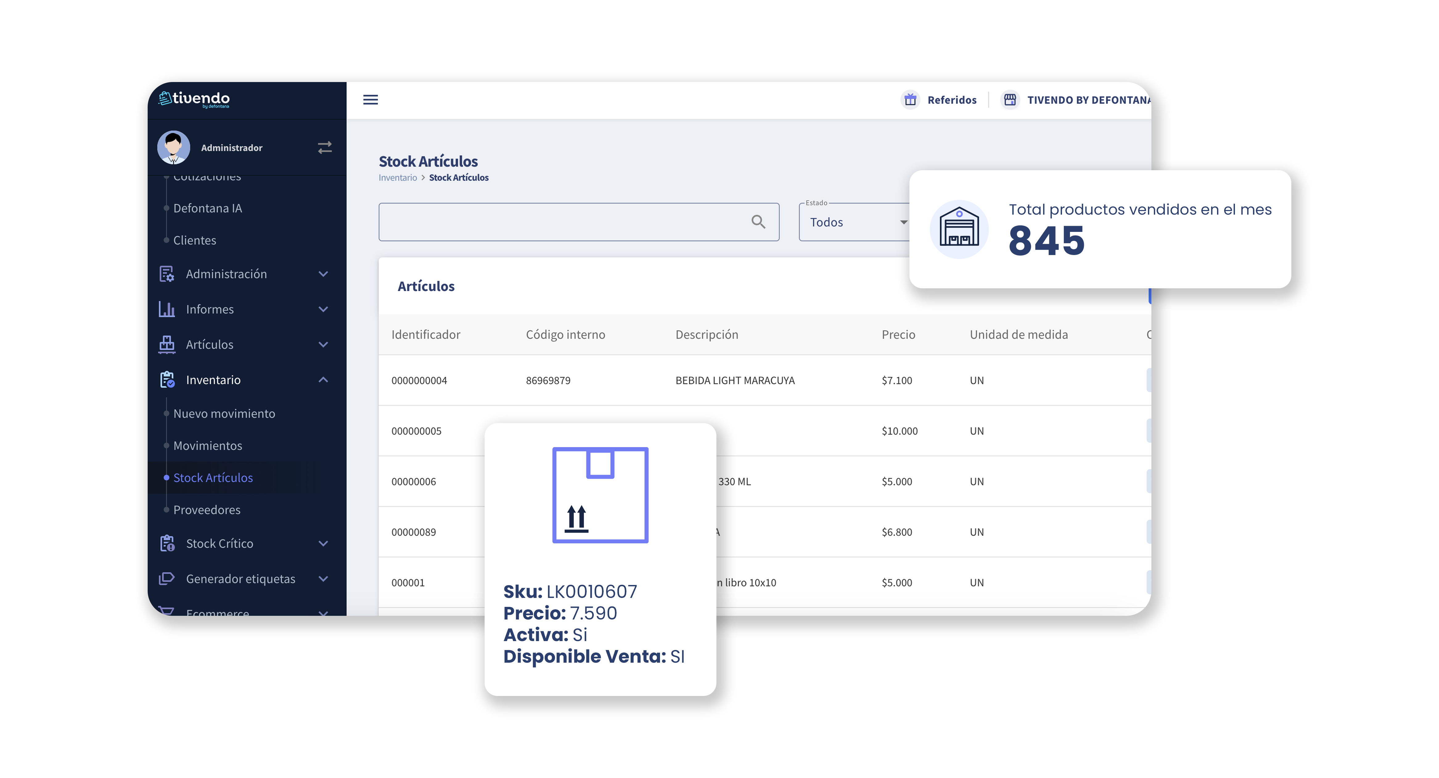Open Proveedores menu item

click(x=207, y=510)
